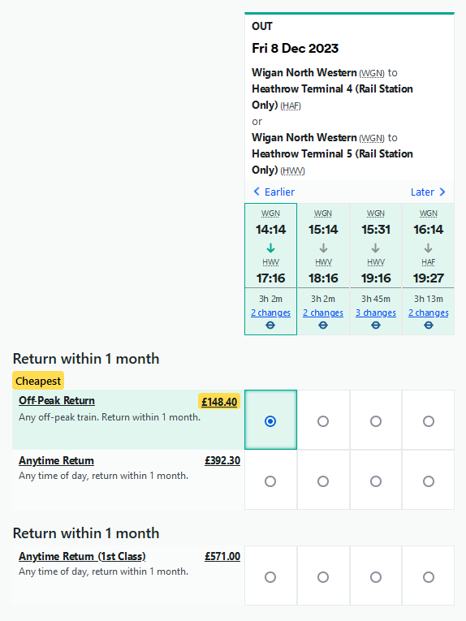Click the £148.40 cheapest price link
The height and width of the screenshot is (621, 466).
(x=219, y=402)
